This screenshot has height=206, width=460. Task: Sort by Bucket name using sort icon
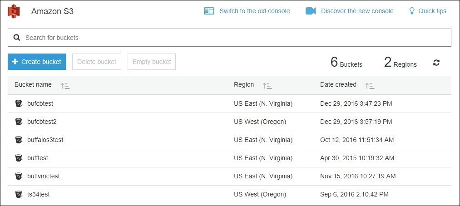click(x=65, y=85)
